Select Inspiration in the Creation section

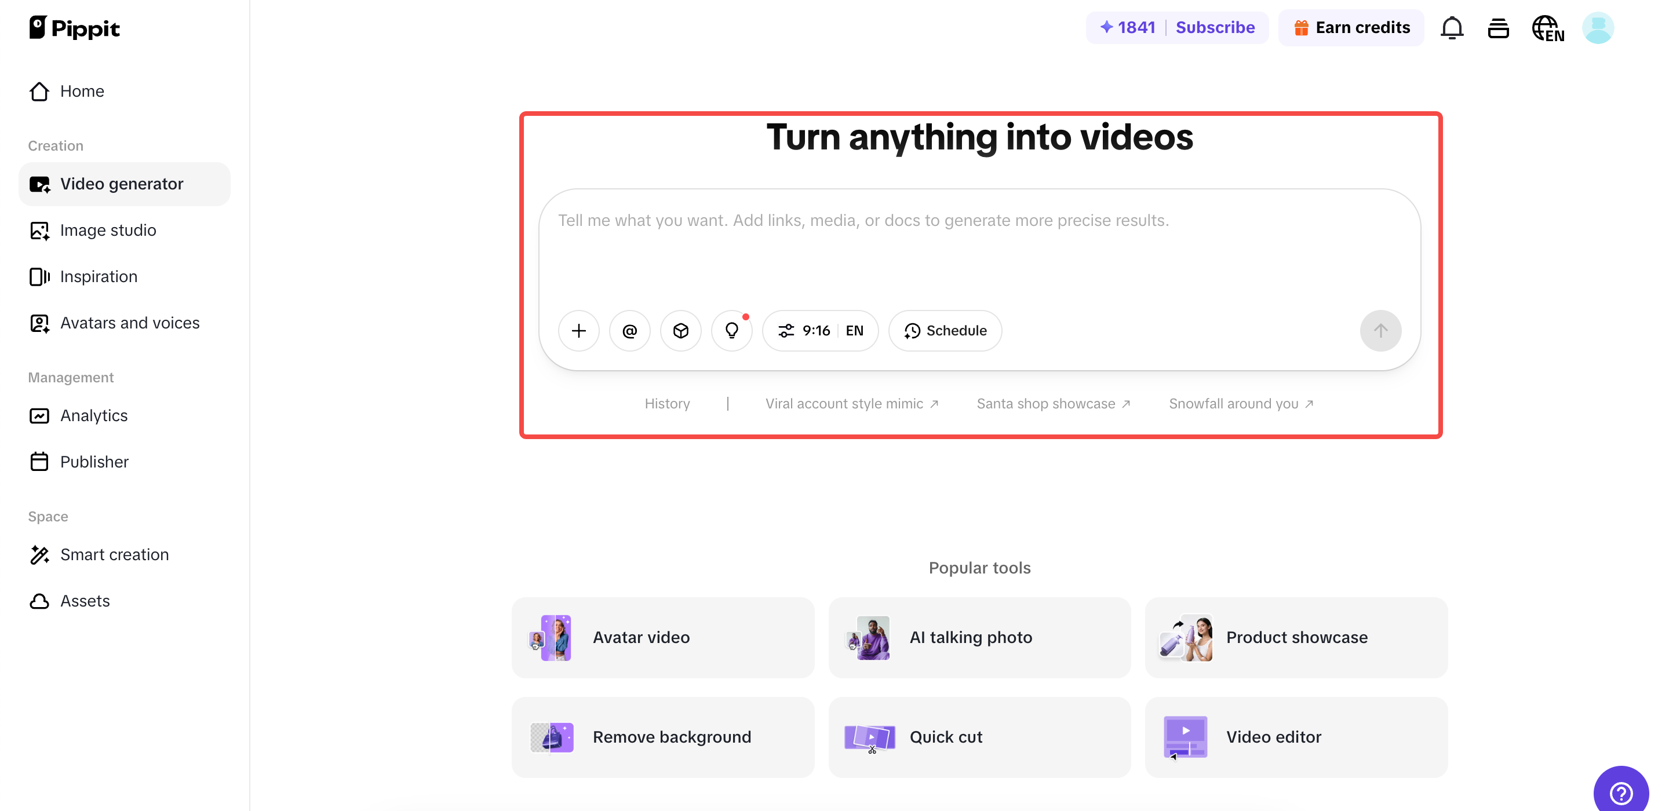(98, 276)
